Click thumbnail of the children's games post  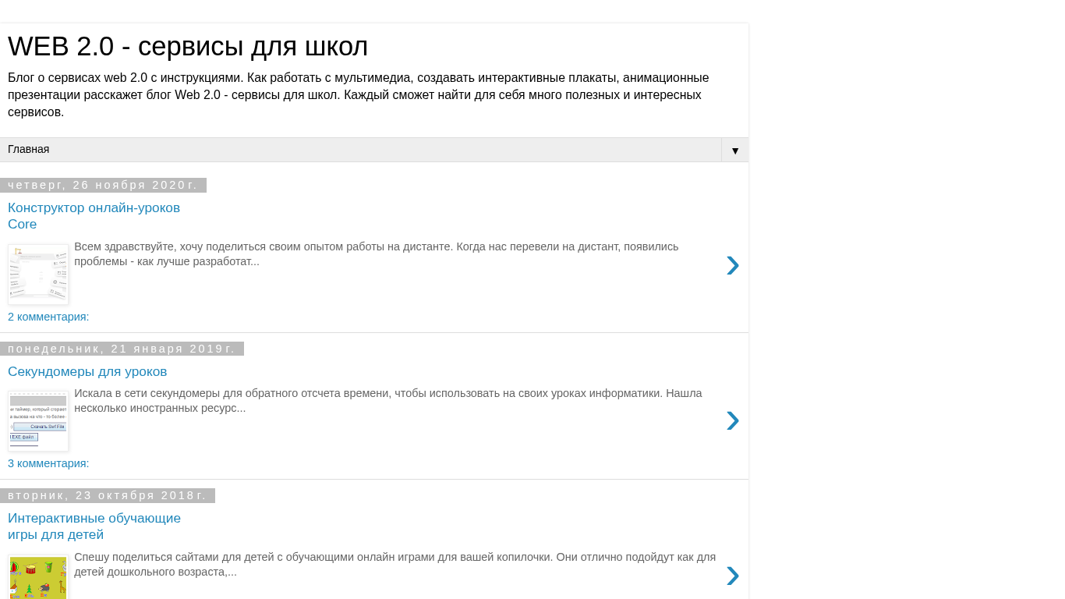click(x=38, y=578)
